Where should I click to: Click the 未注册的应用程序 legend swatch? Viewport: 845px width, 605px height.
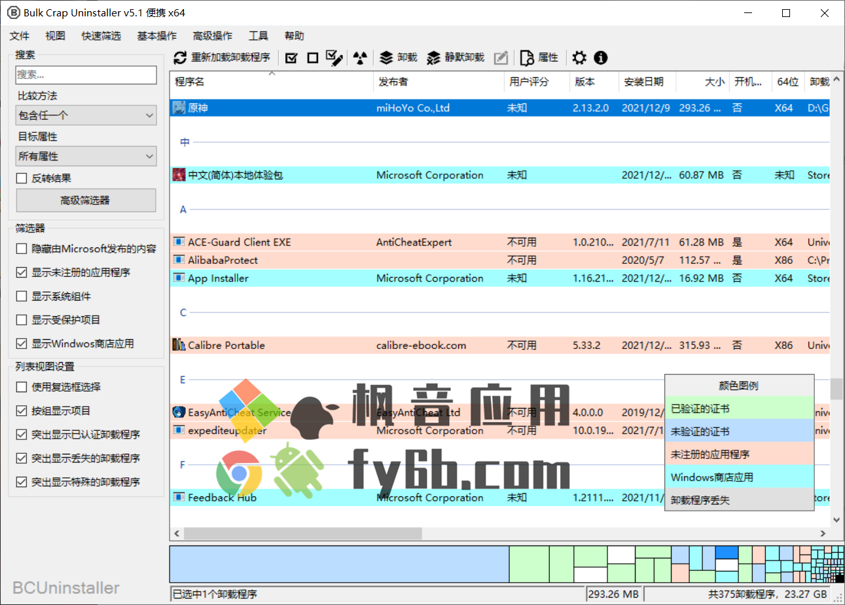(739, 454)
